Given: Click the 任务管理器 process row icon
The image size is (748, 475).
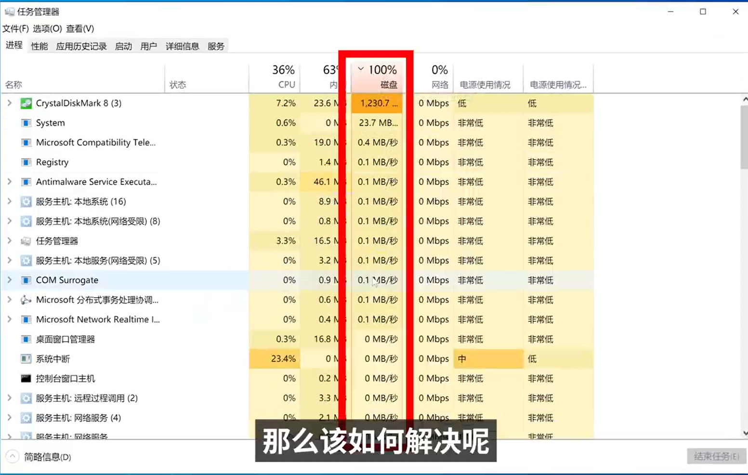Looking at the screenshot, I should (x=26, y=241).
